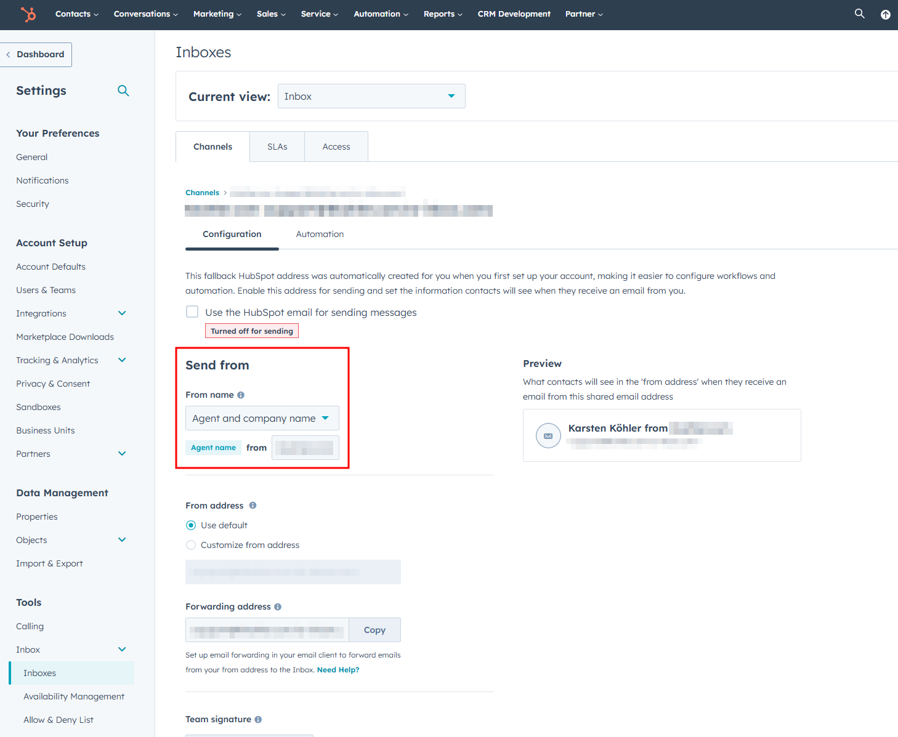Viewport: 898px width, 737px height.
Task: Select Allow & Deny List in the sidebar
Action: [58, 719]
